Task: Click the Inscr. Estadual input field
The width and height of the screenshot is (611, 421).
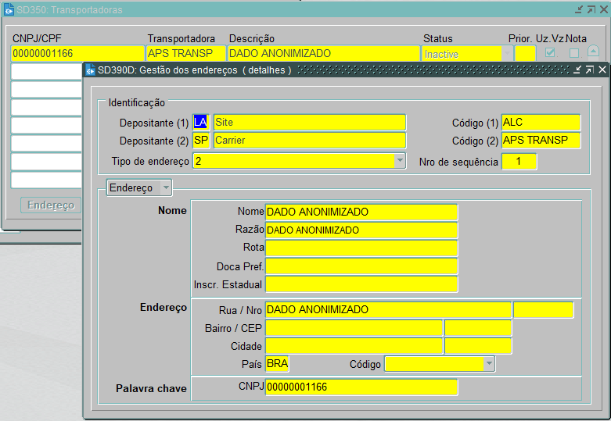Action: (x=361, y=284)
